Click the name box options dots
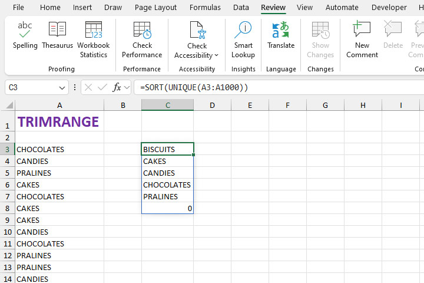 point(75,87)
